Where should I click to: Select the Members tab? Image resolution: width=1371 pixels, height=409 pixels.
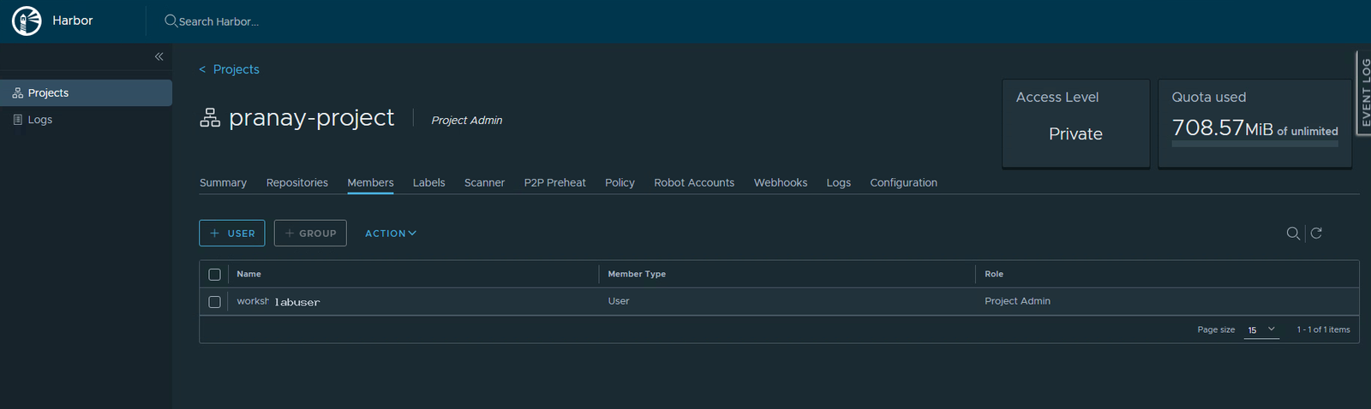click(370, 182)
